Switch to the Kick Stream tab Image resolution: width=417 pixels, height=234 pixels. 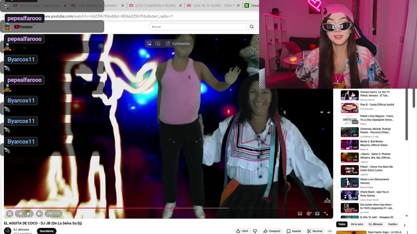(x=252, y=6)
